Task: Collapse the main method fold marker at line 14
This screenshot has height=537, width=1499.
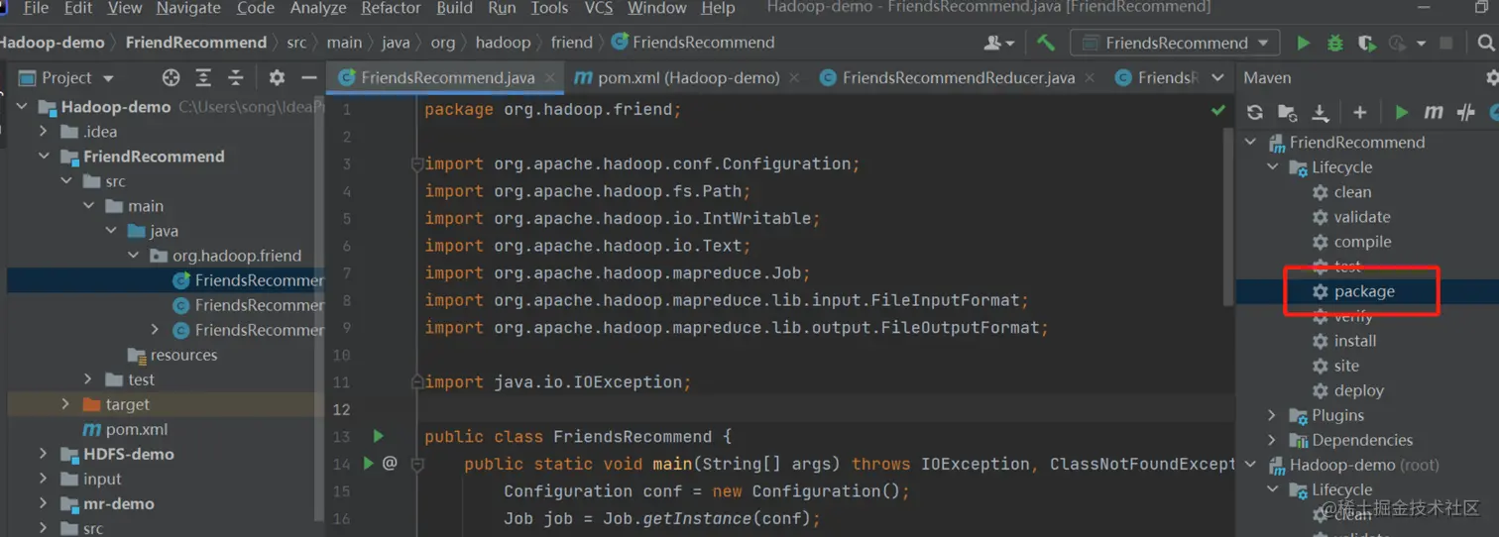Action: click(x=417, y=464)
